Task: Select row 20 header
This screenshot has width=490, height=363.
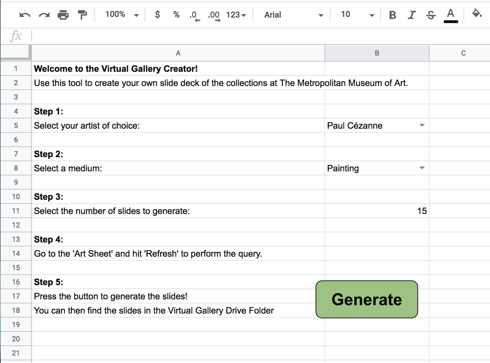Action: [x=16, y=339]
